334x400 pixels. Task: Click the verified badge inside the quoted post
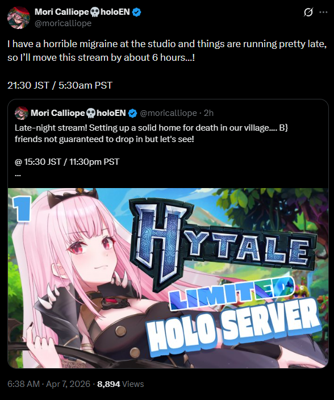pyautogui.click(x=132, y=113)
